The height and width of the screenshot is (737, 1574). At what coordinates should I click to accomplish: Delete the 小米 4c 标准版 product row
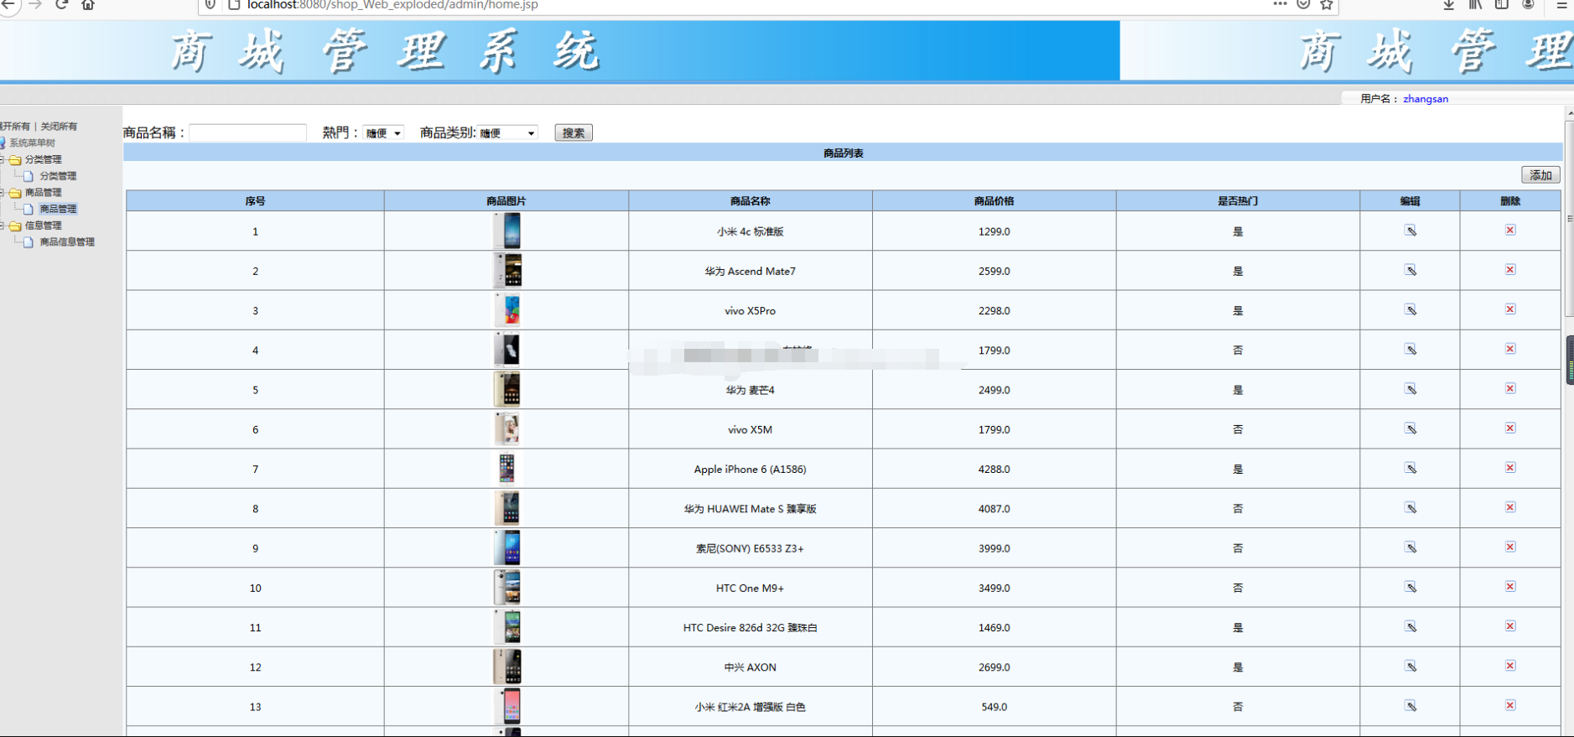pos(1510,230)
